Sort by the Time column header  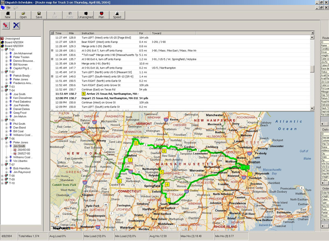coord(59,33)
